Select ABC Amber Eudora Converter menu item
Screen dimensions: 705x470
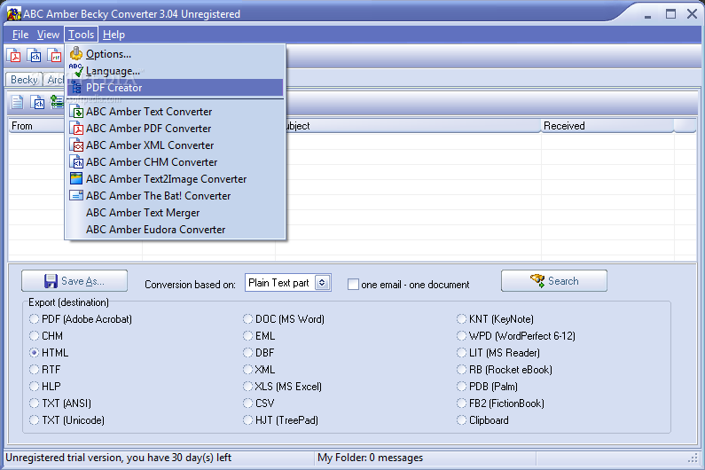coord(176,230)
